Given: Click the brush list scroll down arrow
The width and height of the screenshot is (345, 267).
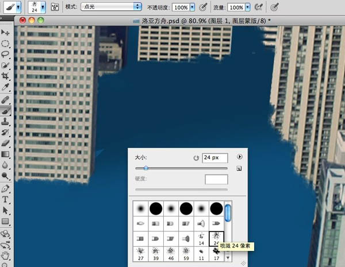Looking at the screenshot, I should (228, 258).
